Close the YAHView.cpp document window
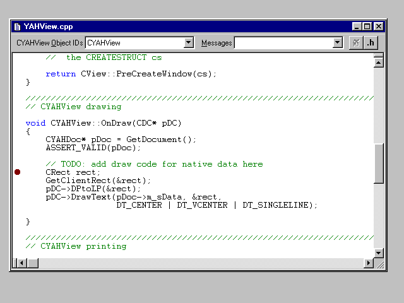The height and width of the screenshot is (303, 404). (x=378, y=27)
